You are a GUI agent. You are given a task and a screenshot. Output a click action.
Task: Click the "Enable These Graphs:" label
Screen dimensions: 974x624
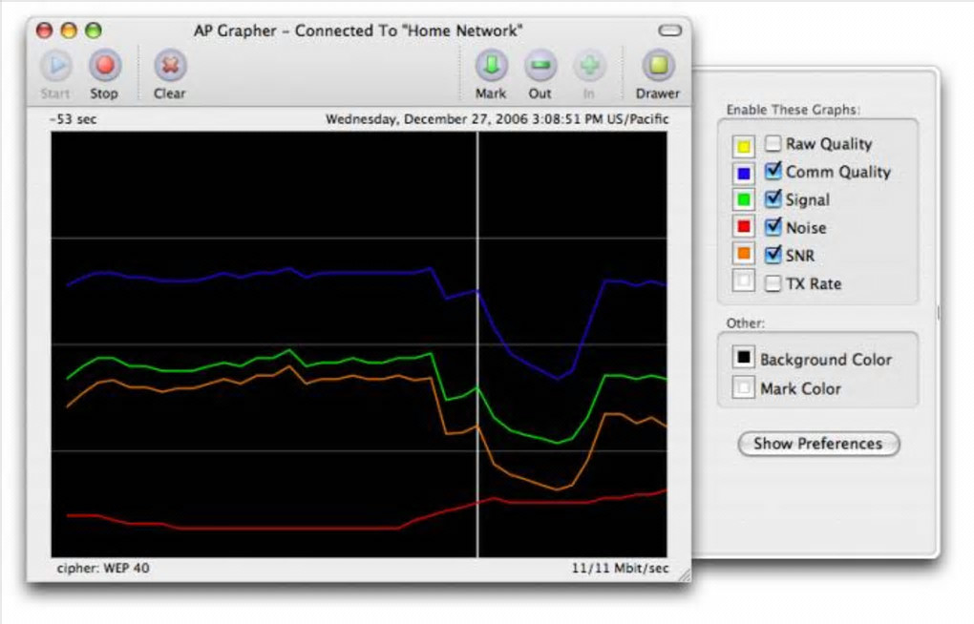point(794,110)
